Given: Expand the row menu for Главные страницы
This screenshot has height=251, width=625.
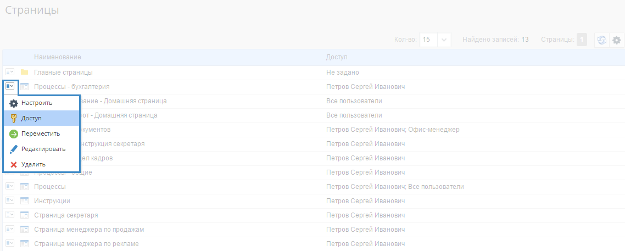Looking at the screenshot, I should [x=10, y=72].
